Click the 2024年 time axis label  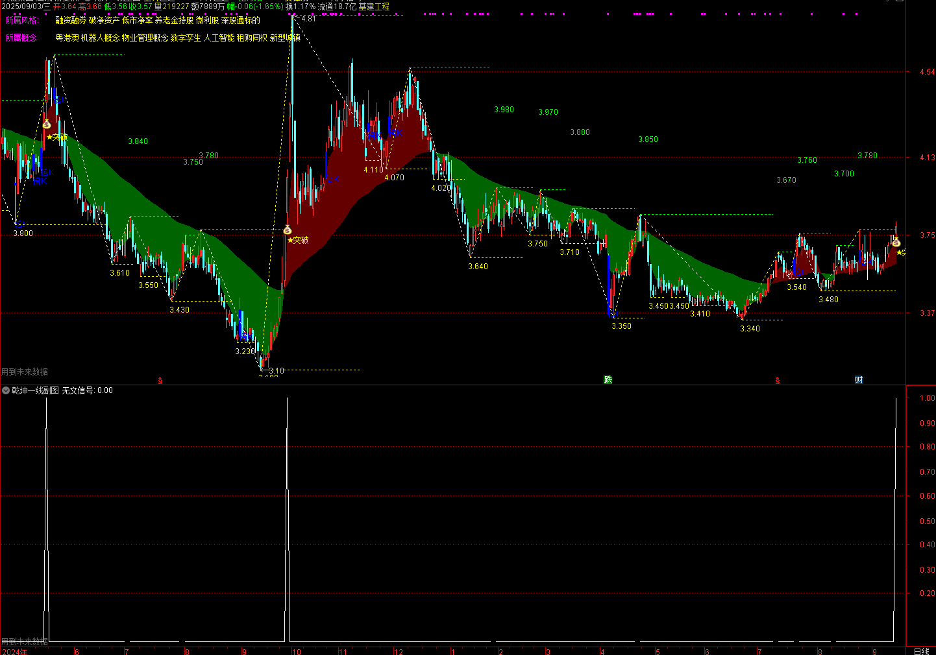(x=16, y=651)
